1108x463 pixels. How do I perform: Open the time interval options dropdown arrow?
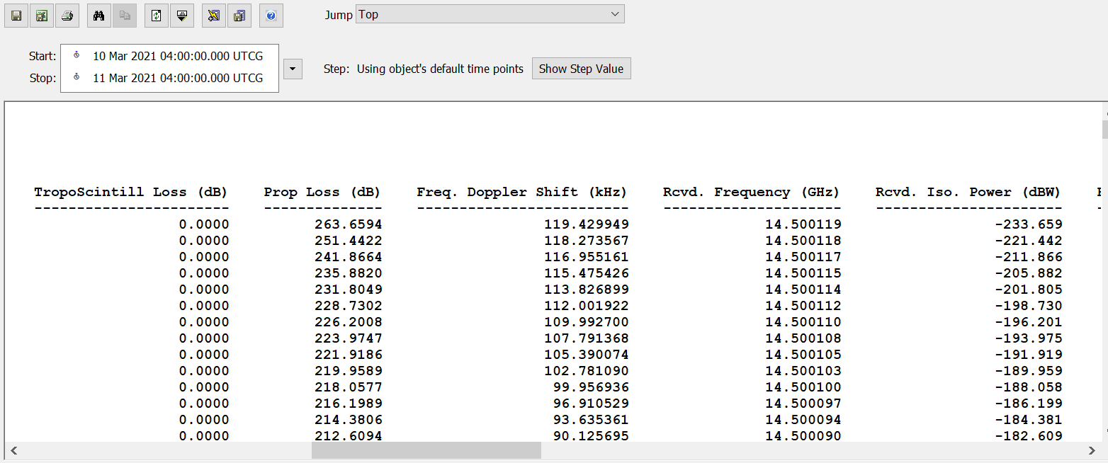click(293, 69)
